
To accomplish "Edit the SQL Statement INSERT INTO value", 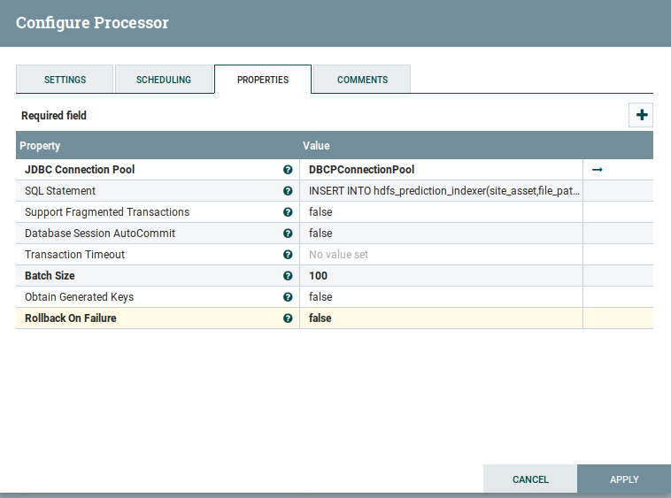I will (x=441, y=191).
